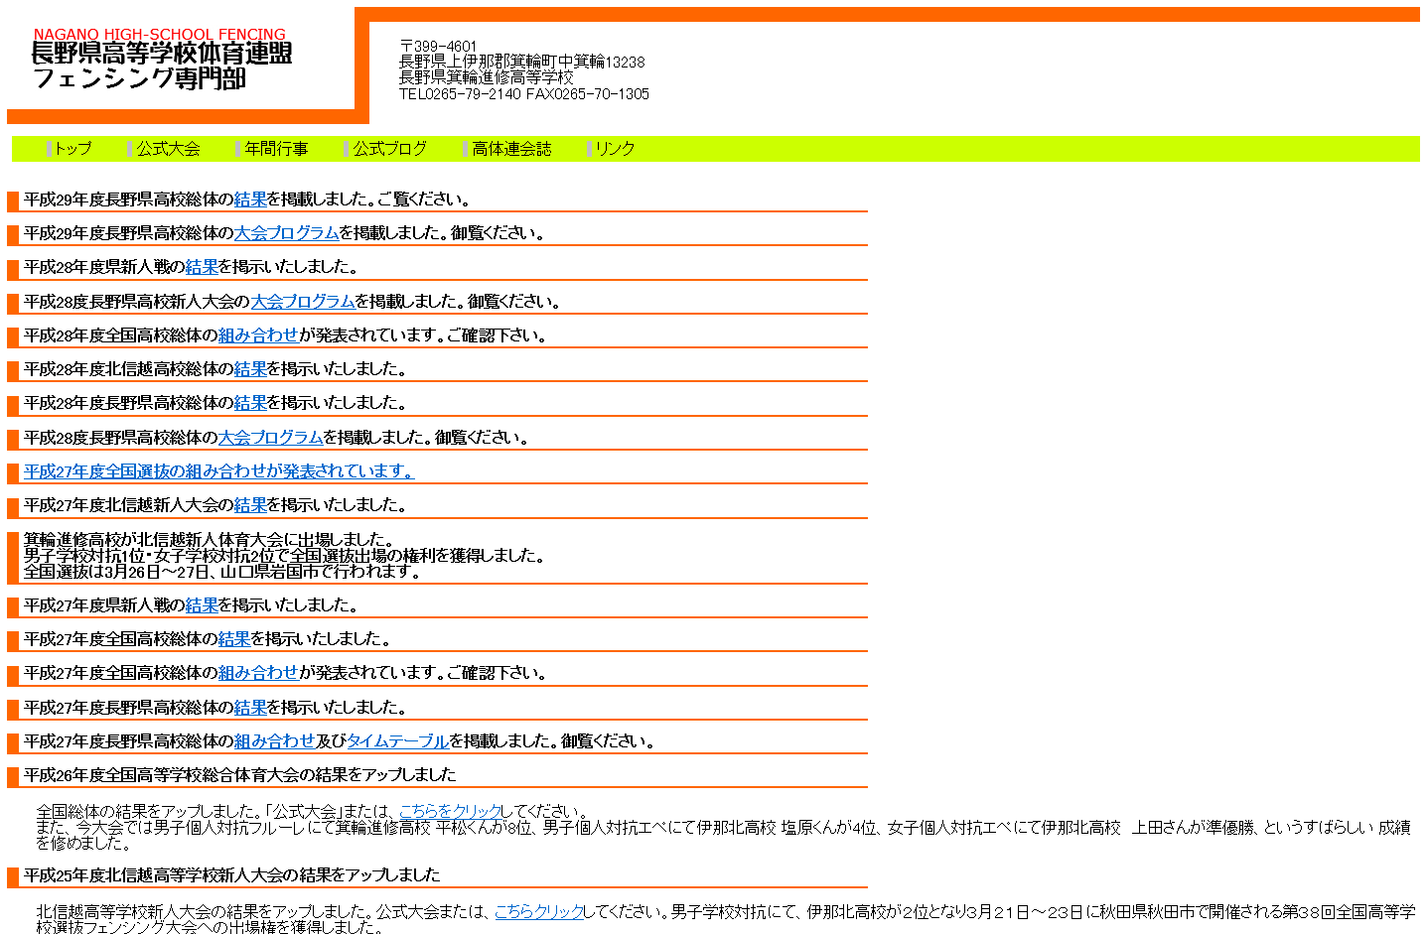The image size is (1428, 934).
Task: Click the school address text block
Action: tap(523, 70)
